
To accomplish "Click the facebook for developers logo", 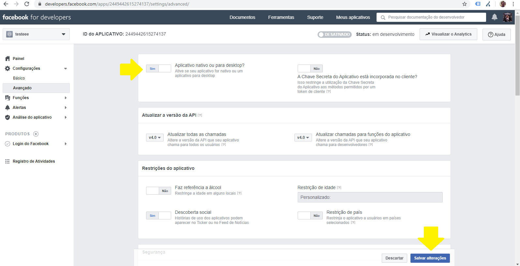I will click(x=37, y=17).
